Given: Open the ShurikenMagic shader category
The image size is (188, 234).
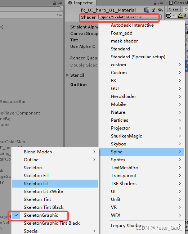Looking at the screenshot, I should (x=142, y=136).
